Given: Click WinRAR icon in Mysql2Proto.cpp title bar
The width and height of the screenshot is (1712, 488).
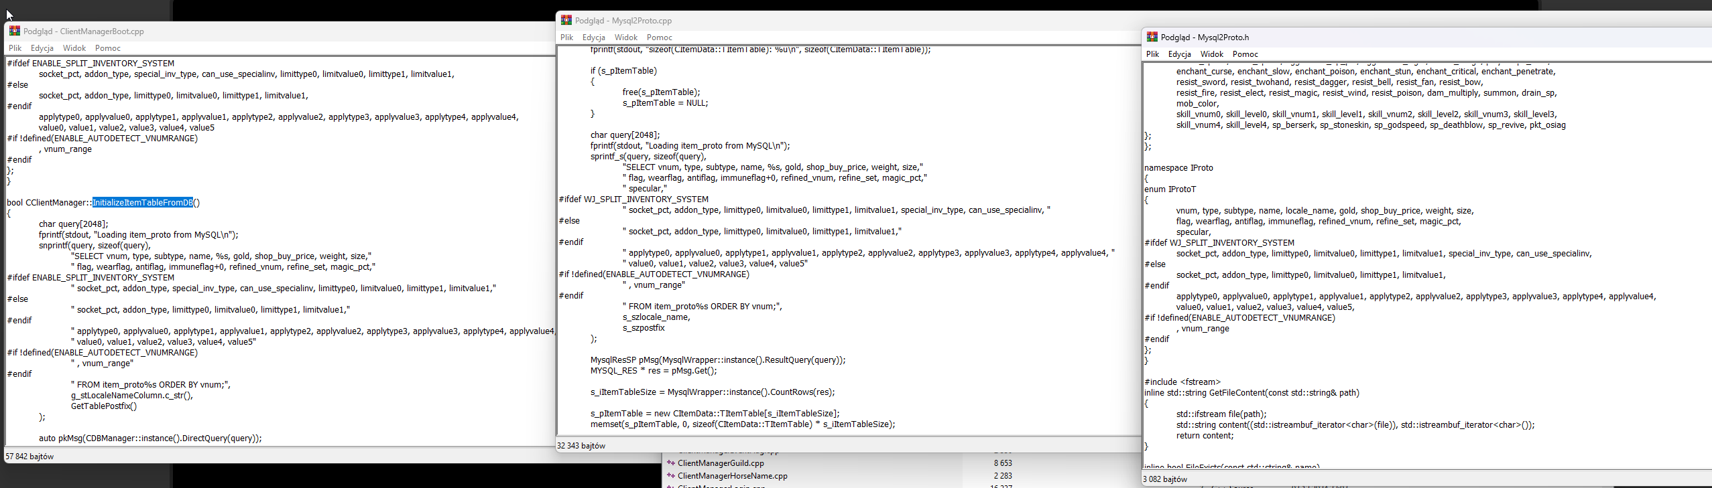Looking at the screenshot, I should point(566,20).
